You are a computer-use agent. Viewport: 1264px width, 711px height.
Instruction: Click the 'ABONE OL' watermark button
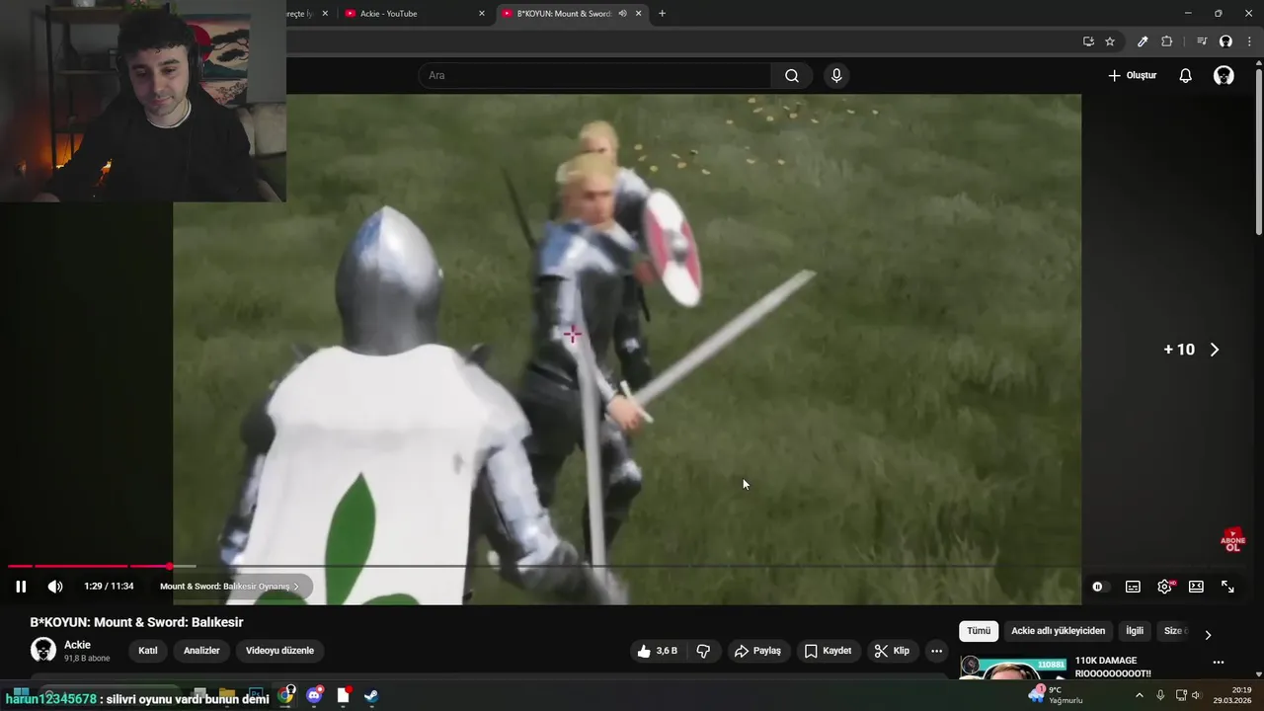pyautogui.click(x=1233, y=540)
